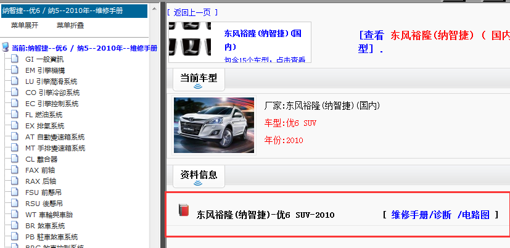Open FL 燃油系統 section
Screen dimensions: 510x248
click(44, 115)
